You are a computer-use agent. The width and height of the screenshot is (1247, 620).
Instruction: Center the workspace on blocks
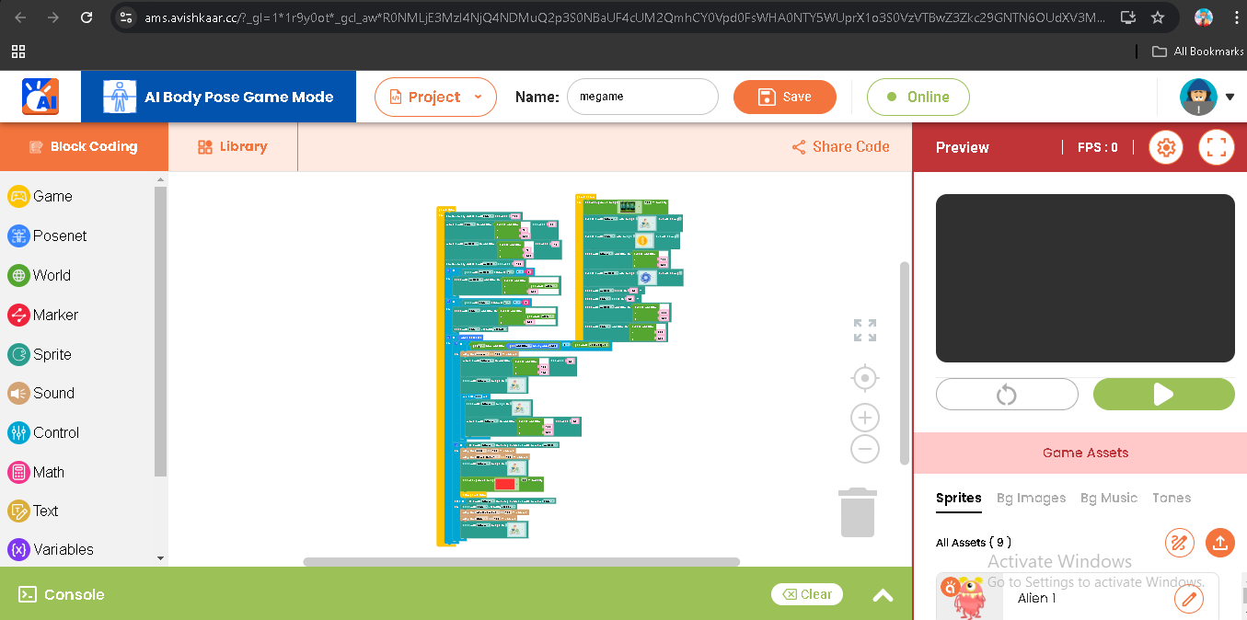(x=864, y=378)
